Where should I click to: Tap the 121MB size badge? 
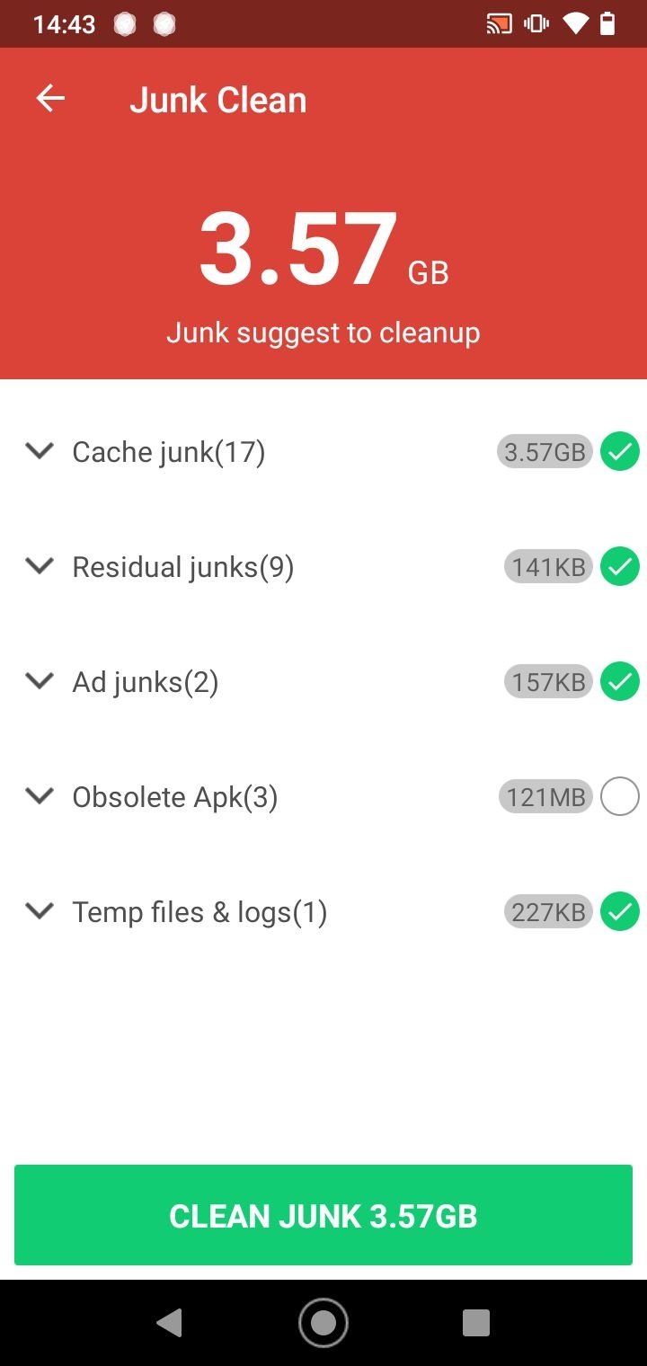point(545,797)
